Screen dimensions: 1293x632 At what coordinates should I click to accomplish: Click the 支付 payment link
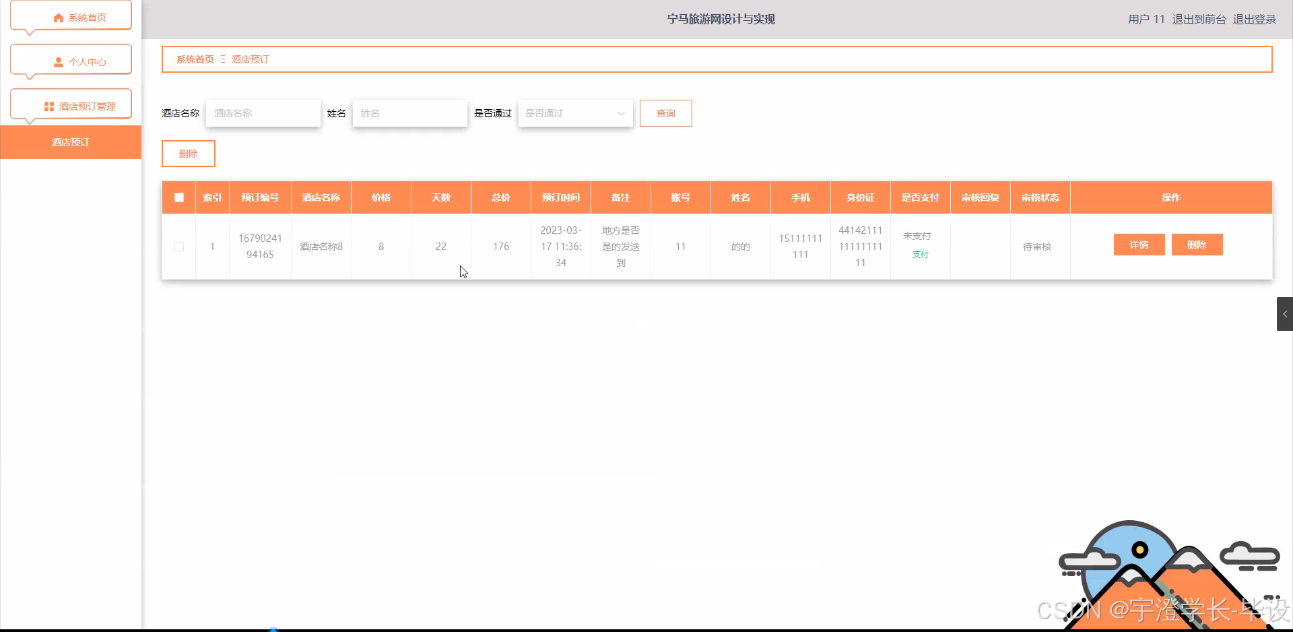coord(920,255)
